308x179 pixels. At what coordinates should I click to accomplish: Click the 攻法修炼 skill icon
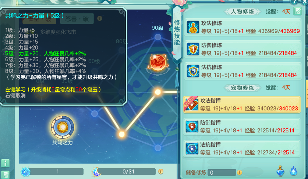193,27
